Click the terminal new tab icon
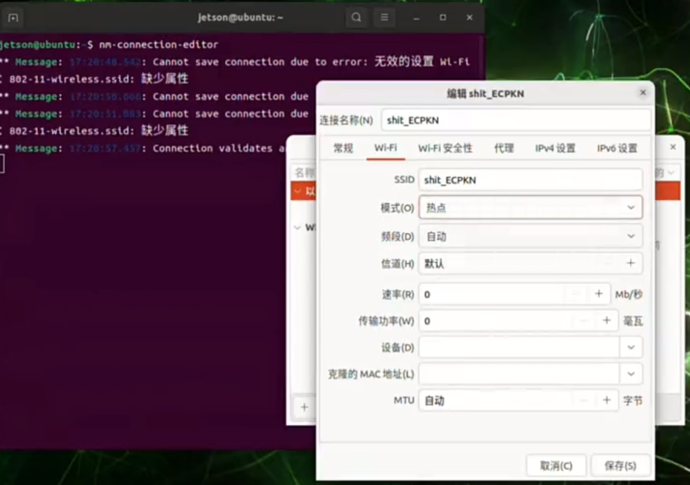This screenshot has width=690, height=485. point(13,18)
